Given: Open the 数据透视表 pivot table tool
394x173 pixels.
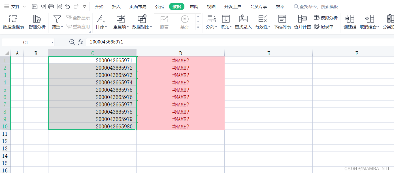Looking at the screenshot, I should (x=13, y=22).
